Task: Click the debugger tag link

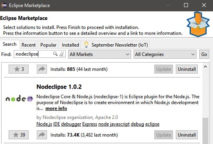Action: [x=71, y=124]
